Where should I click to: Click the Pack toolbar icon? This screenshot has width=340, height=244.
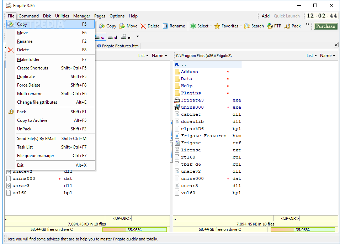pos(287,26)
